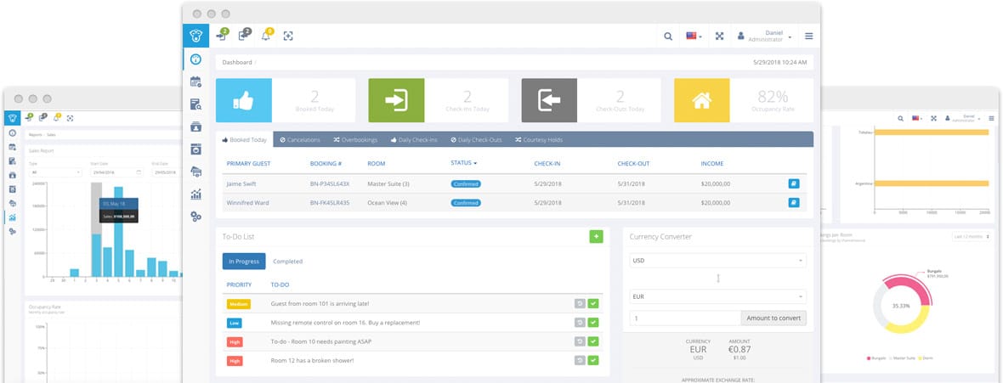The width and height of the screenshot is (1003, 383).
Task: Click Start Date field in Sales Report window
Action: click(x=117, y=172)
